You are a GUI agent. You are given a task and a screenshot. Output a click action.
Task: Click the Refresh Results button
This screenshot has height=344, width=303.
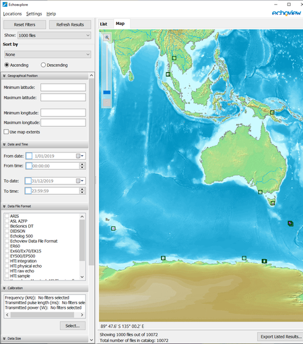(70, 24)
